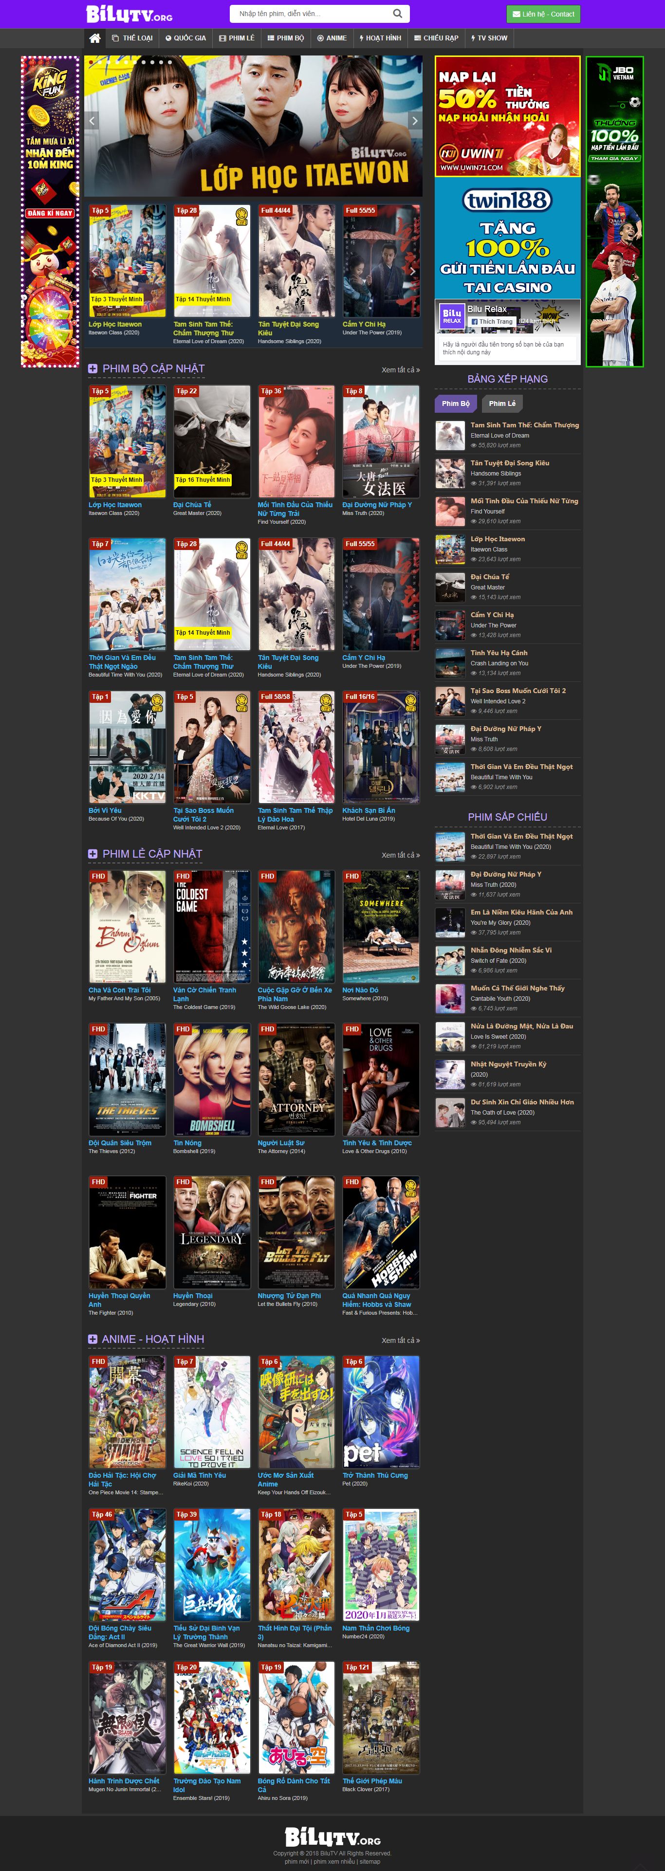
Task: Click Xem tất cả for Phim Lẻ Cập Nhật
Action: pos(401,856)
